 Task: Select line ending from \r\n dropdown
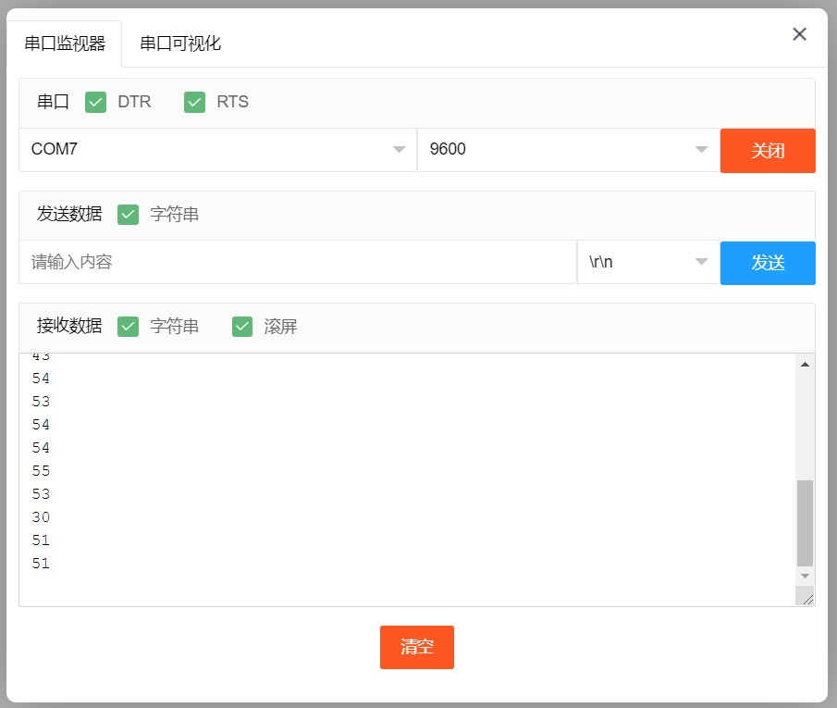pos(647,262)
